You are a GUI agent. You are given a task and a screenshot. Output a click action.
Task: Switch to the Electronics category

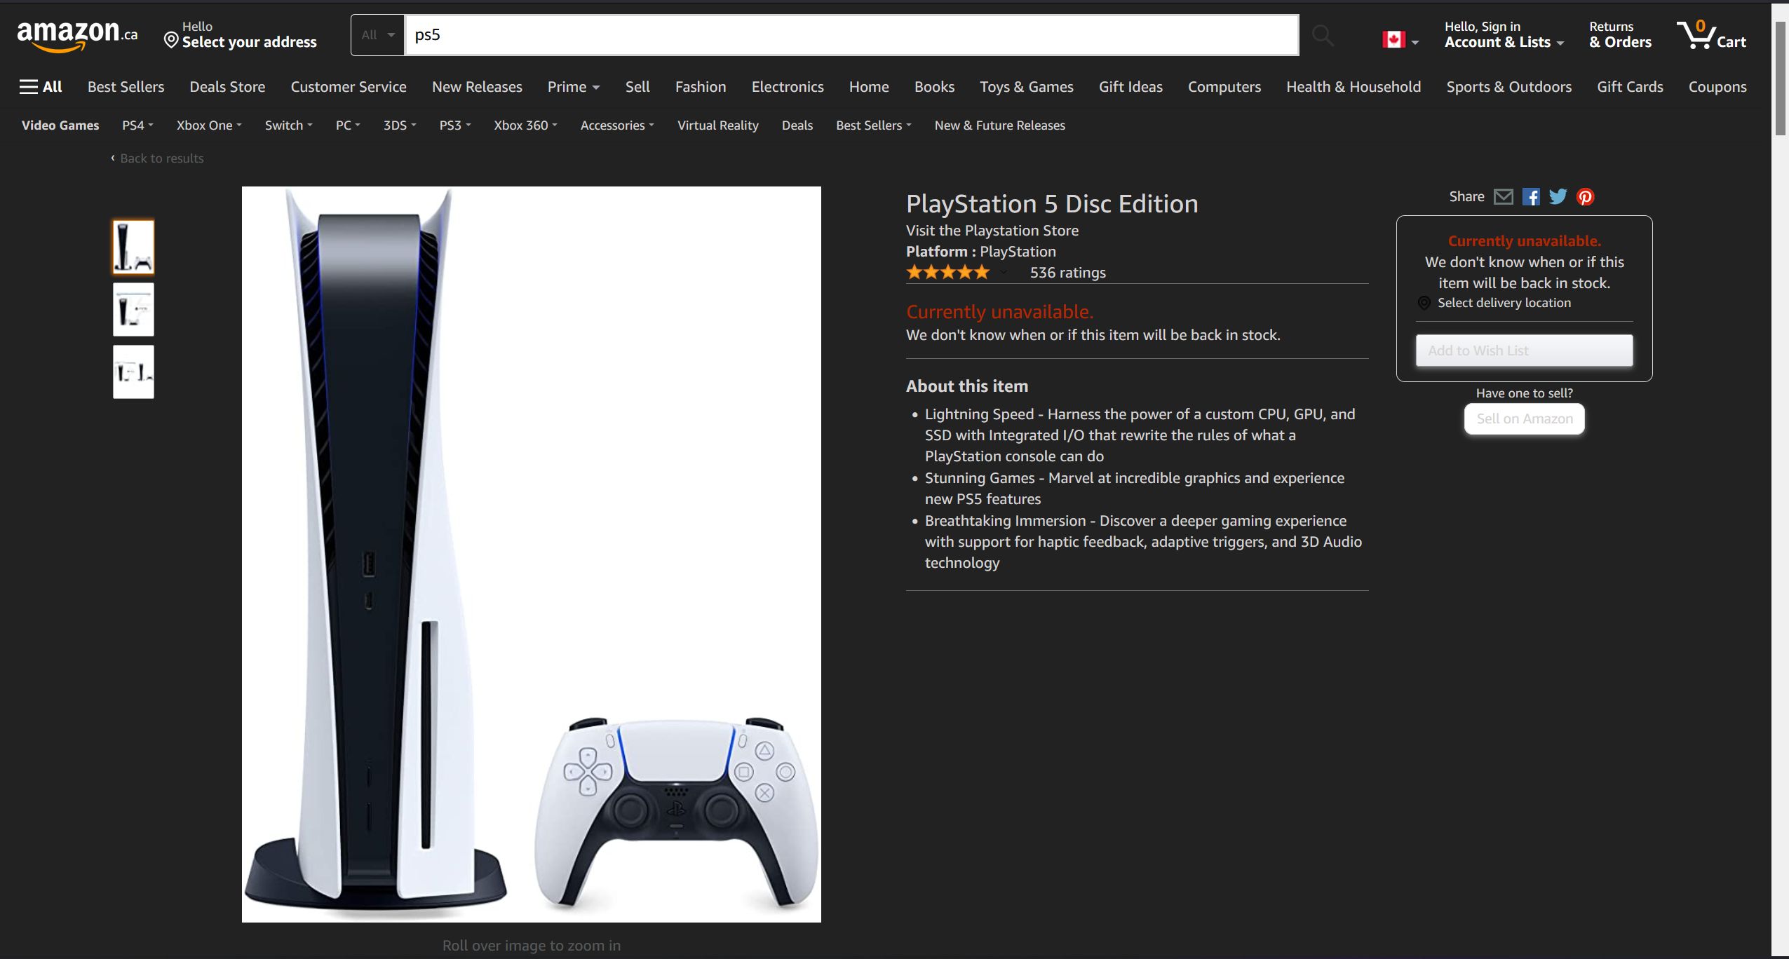786,86
